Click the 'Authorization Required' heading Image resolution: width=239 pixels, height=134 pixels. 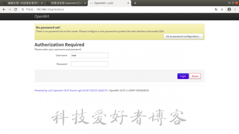click(x=59, y=45)
